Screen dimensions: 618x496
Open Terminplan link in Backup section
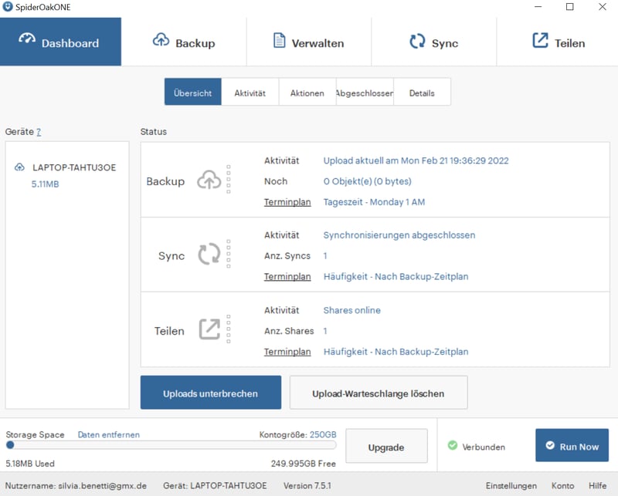[x=287, y=202]
